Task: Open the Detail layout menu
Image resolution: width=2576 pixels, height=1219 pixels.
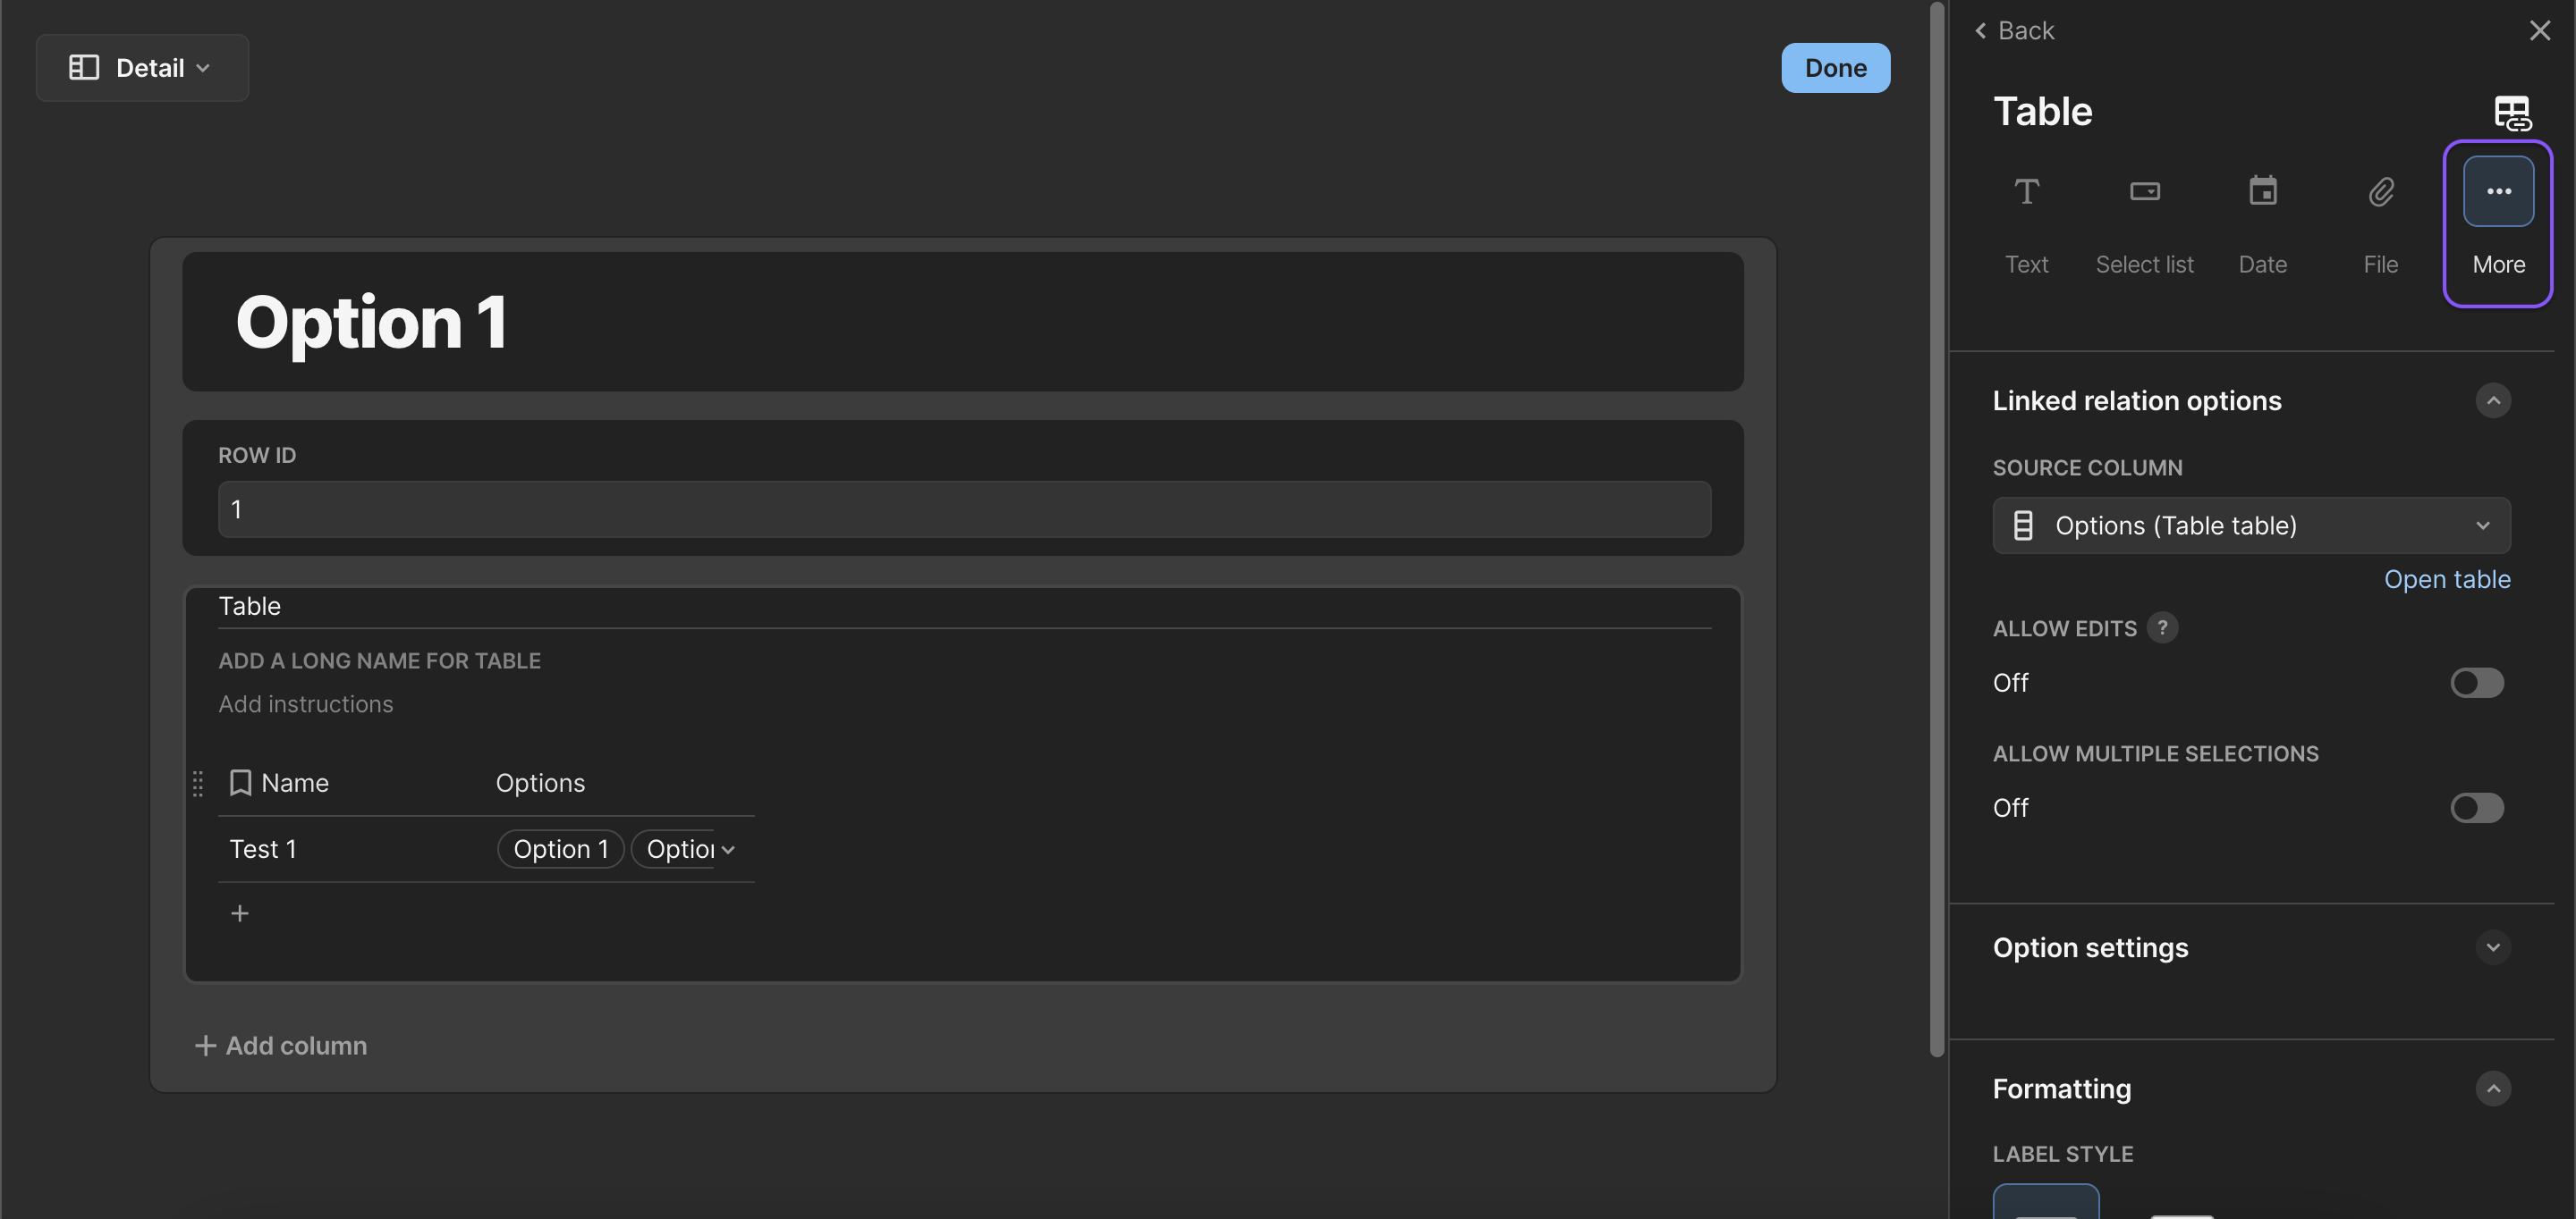Action: pos(142,68)
